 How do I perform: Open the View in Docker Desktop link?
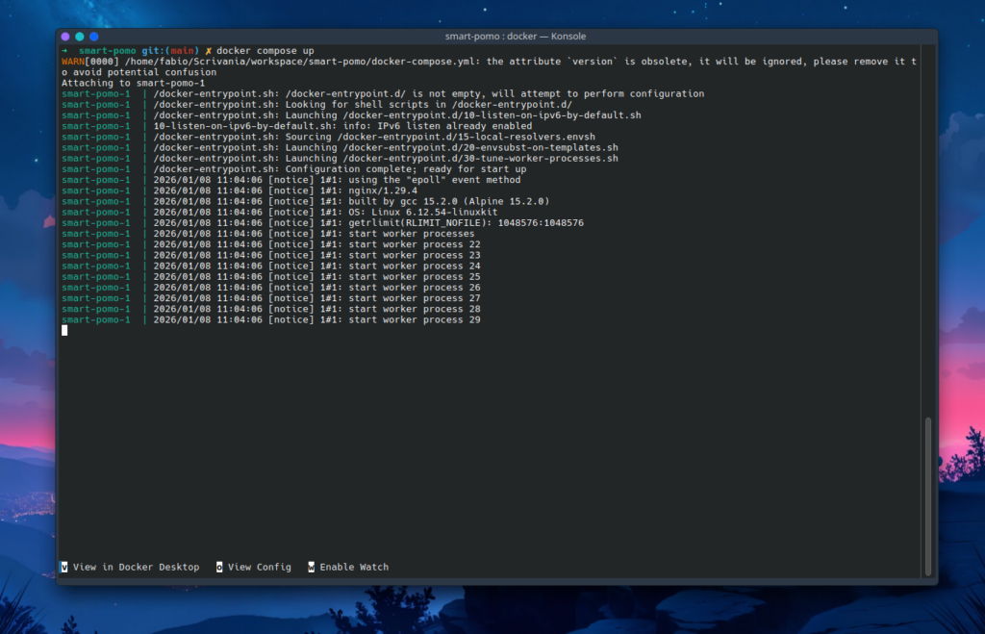[x=136, y=568]
